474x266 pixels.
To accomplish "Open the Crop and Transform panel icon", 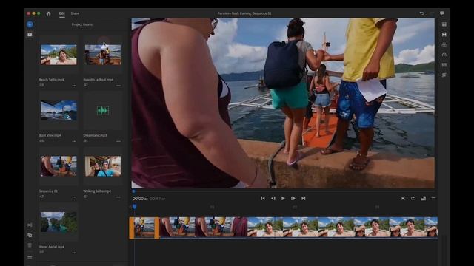I will [444, 75].
